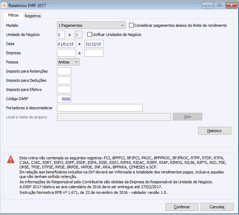
Task: Click the Imposto para Deduções field
Action: tap(64, 80)
